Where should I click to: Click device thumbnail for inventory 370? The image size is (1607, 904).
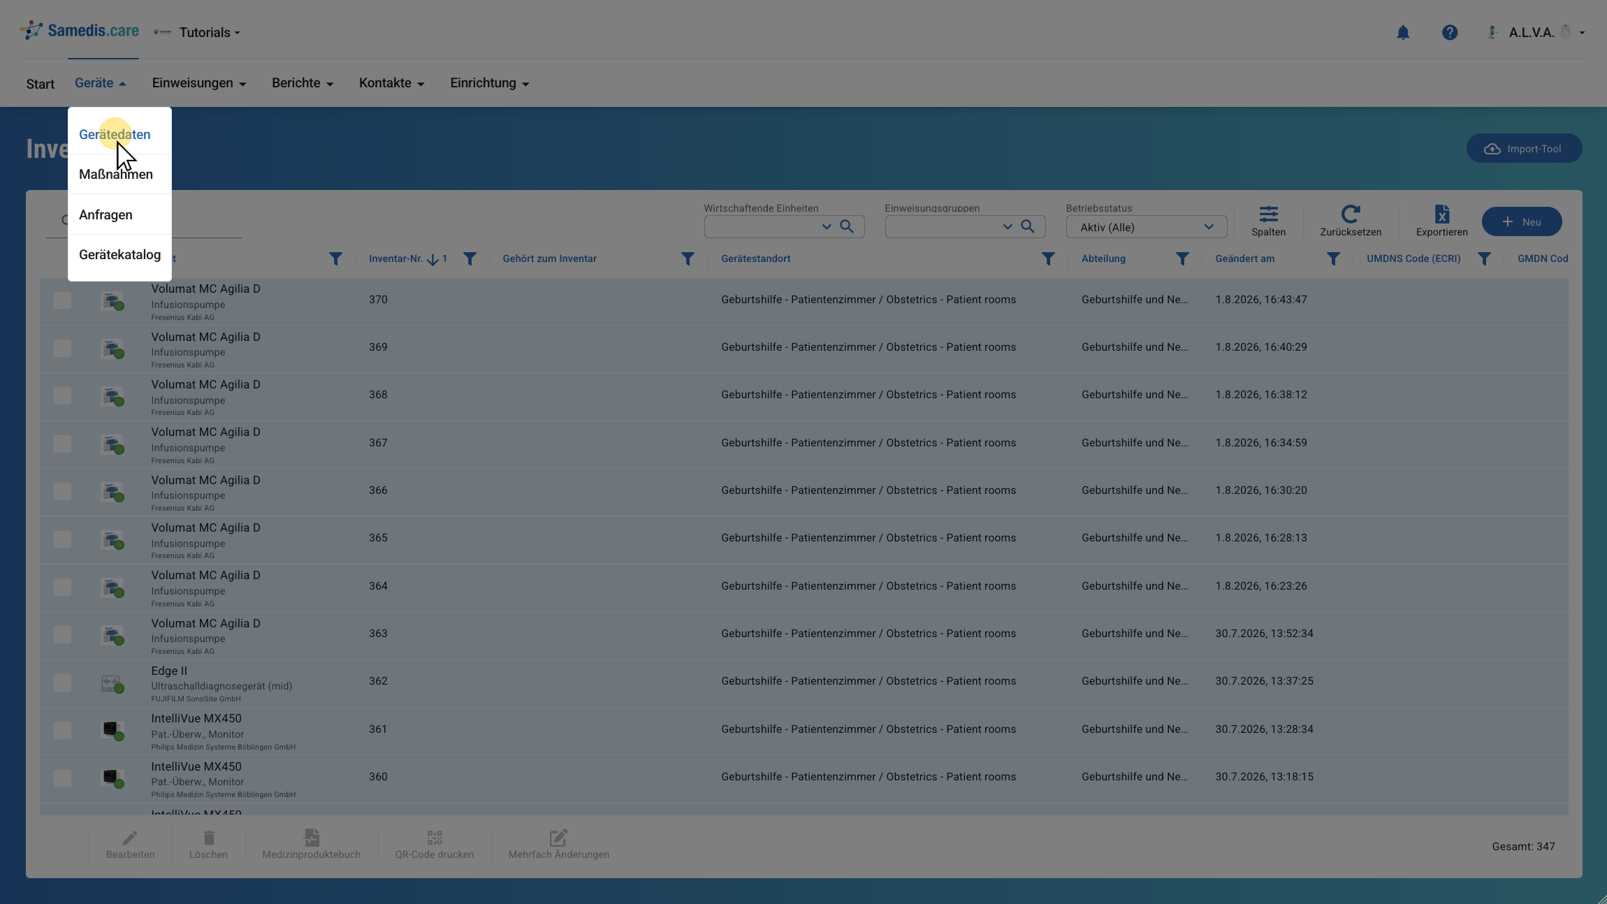[112, 301]
